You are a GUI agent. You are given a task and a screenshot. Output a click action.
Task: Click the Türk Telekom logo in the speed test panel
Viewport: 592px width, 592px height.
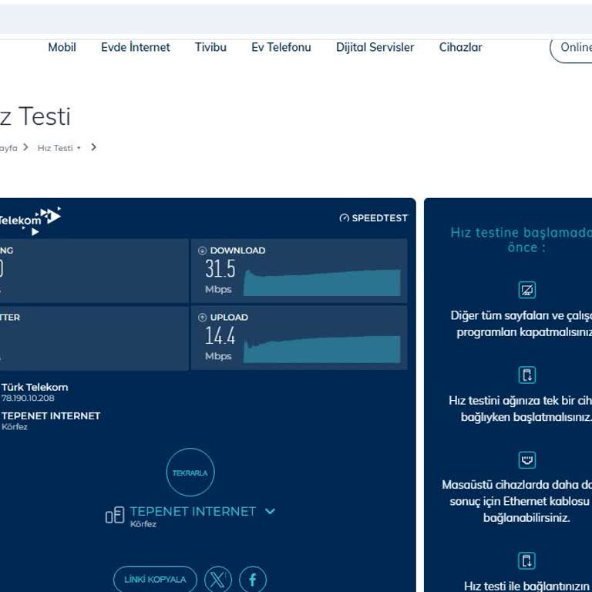pyautogui.click(x=31, y=219)
